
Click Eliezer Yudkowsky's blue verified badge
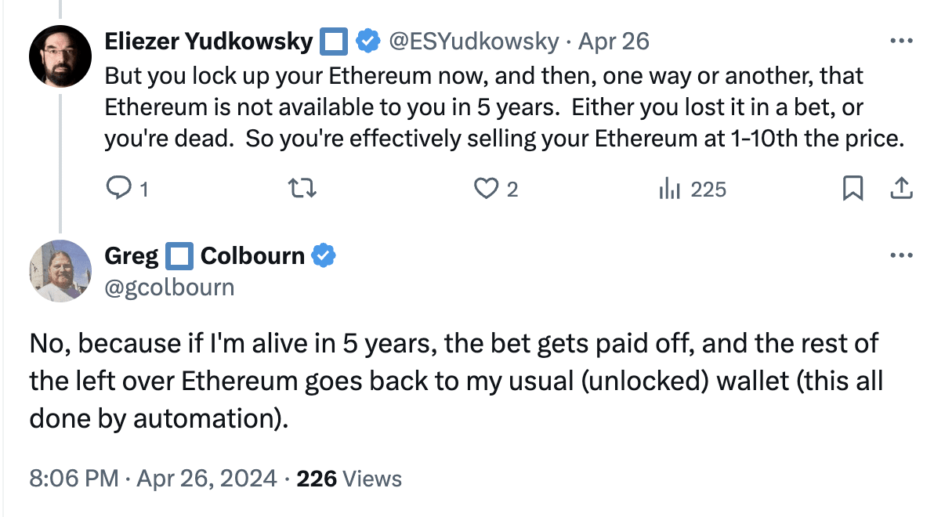(368, 41)
